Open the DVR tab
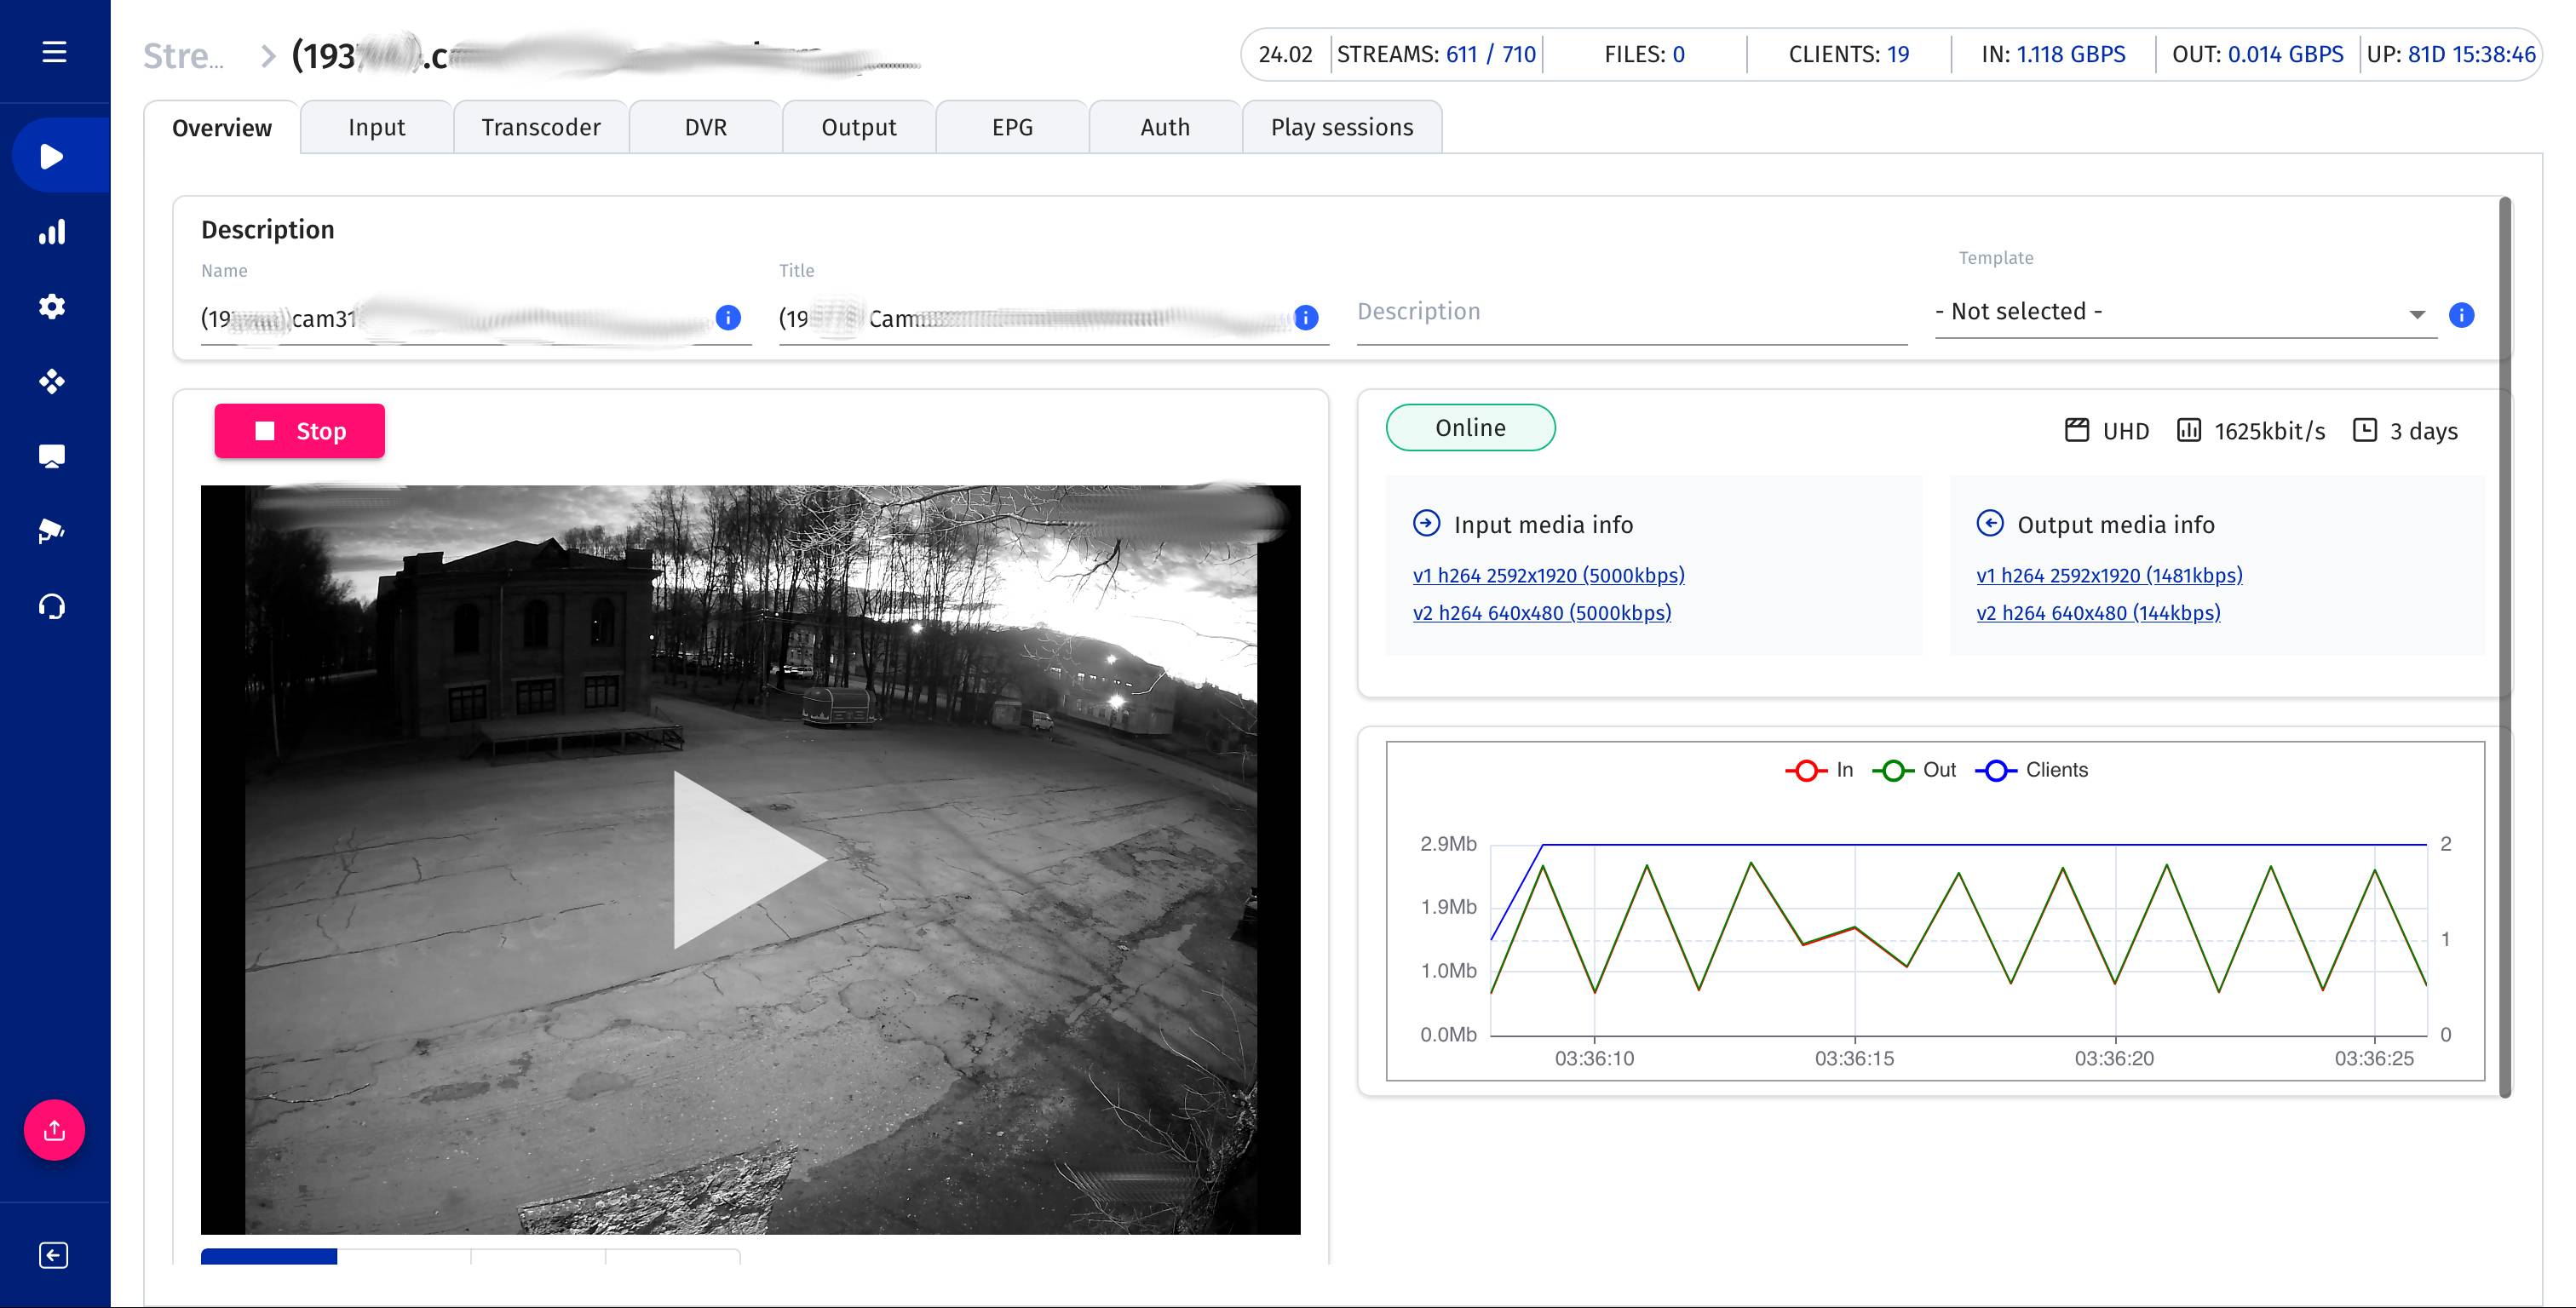The image size is (2576, 1308). pyautogui.click(x=705, y=128)
